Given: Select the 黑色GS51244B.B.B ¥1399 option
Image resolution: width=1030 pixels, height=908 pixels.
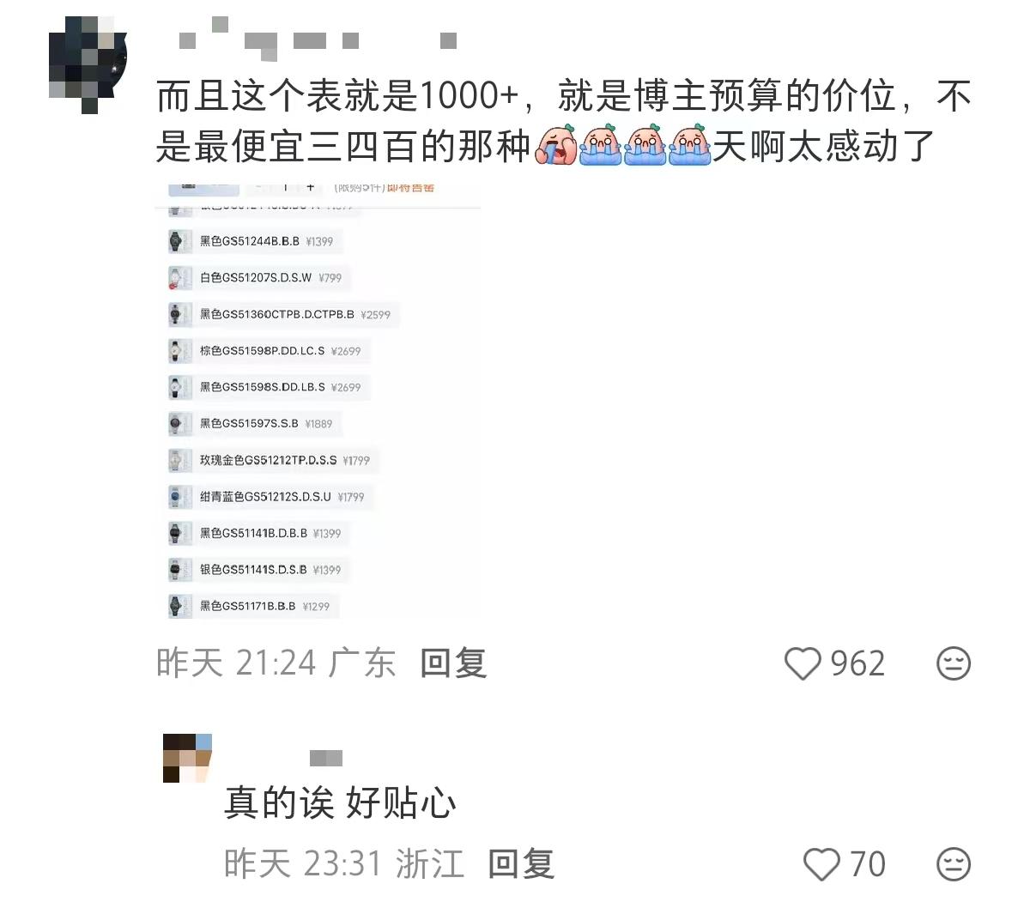Looking at the screenshot, I should tap(254, 241).
